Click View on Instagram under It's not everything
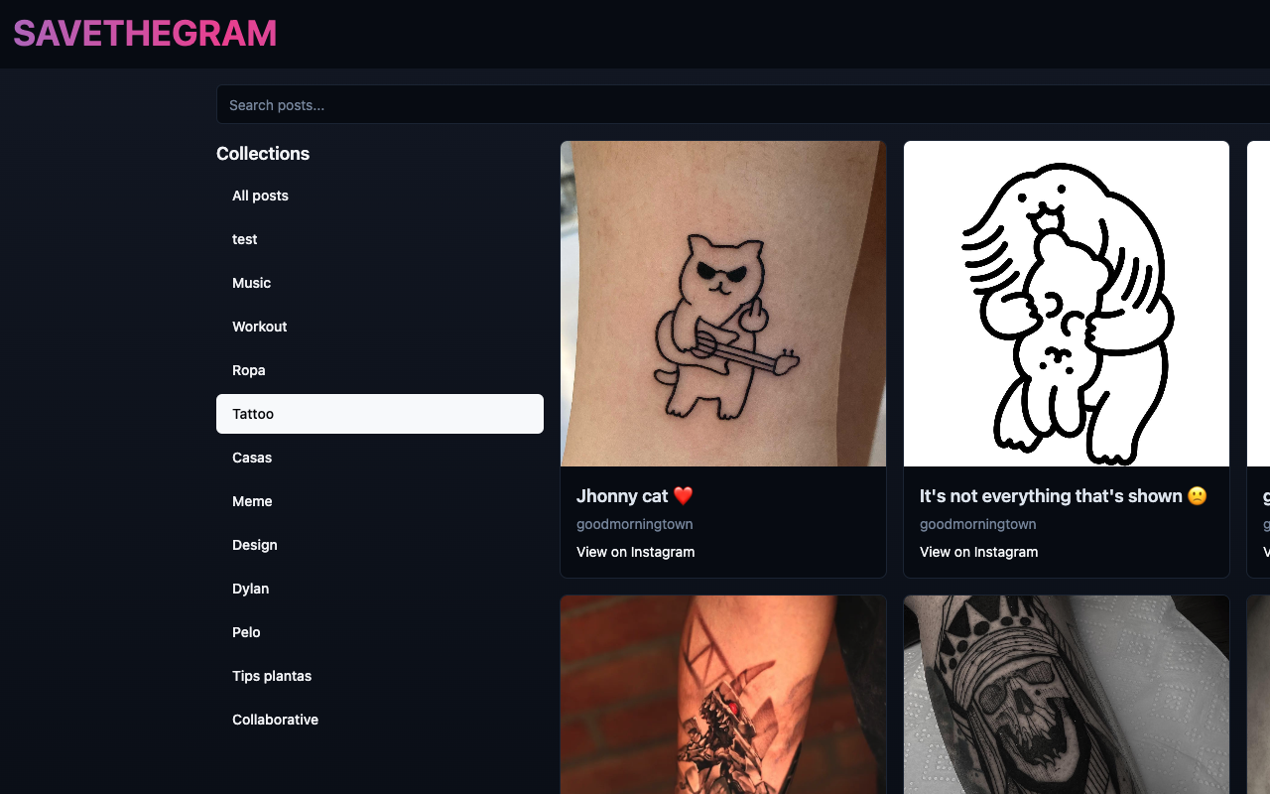This screenshot has height=794, width=1270. click(978, 552)
